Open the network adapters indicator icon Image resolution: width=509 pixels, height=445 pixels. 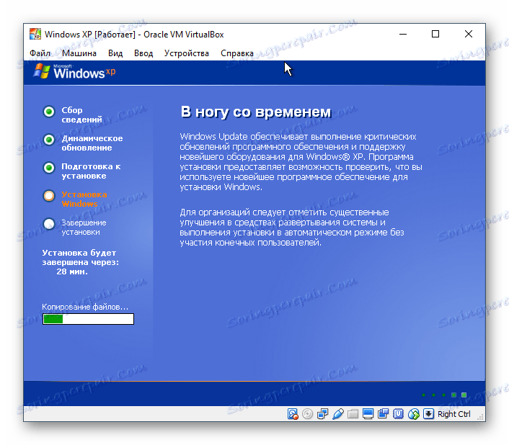(322, 414)
